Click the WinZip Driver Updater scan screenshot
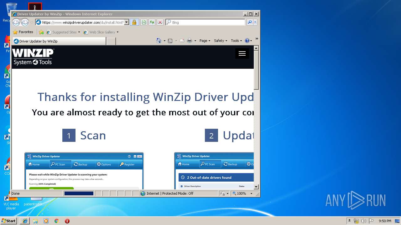The width and height of the screenshot is (401, 225). (x=84, y=171)
